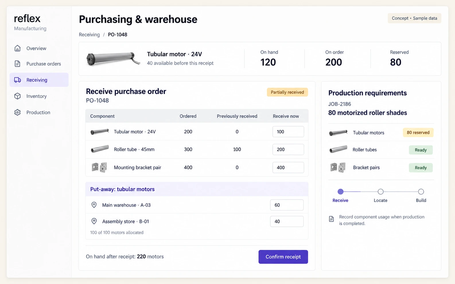Click the '100 of 100 motors allocated' text

tap(117, 232)
